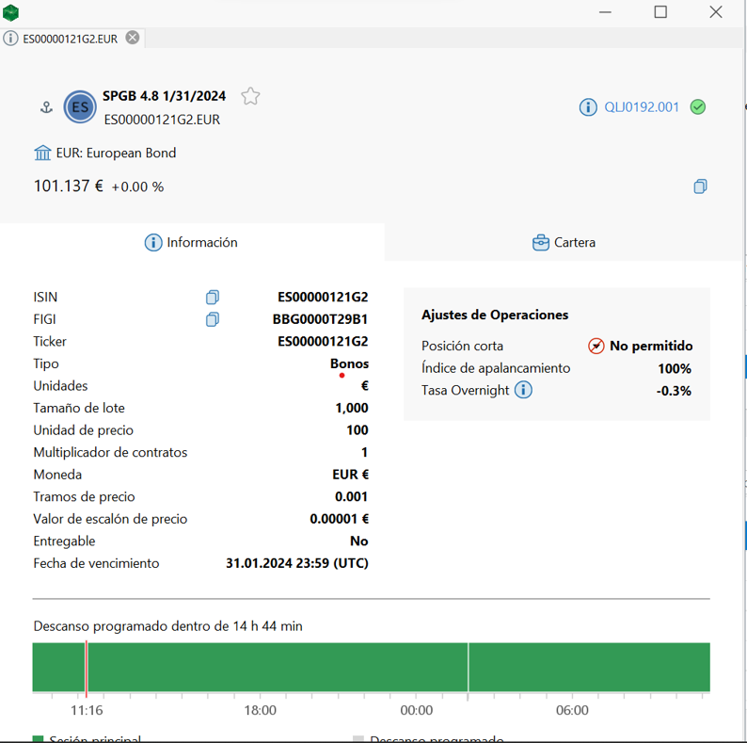Add SPGB 4.8 bond to favorites star
Image resolution: width=747 pixels, height=743 pixels.
pyautogui.click(x=250, y=96)
